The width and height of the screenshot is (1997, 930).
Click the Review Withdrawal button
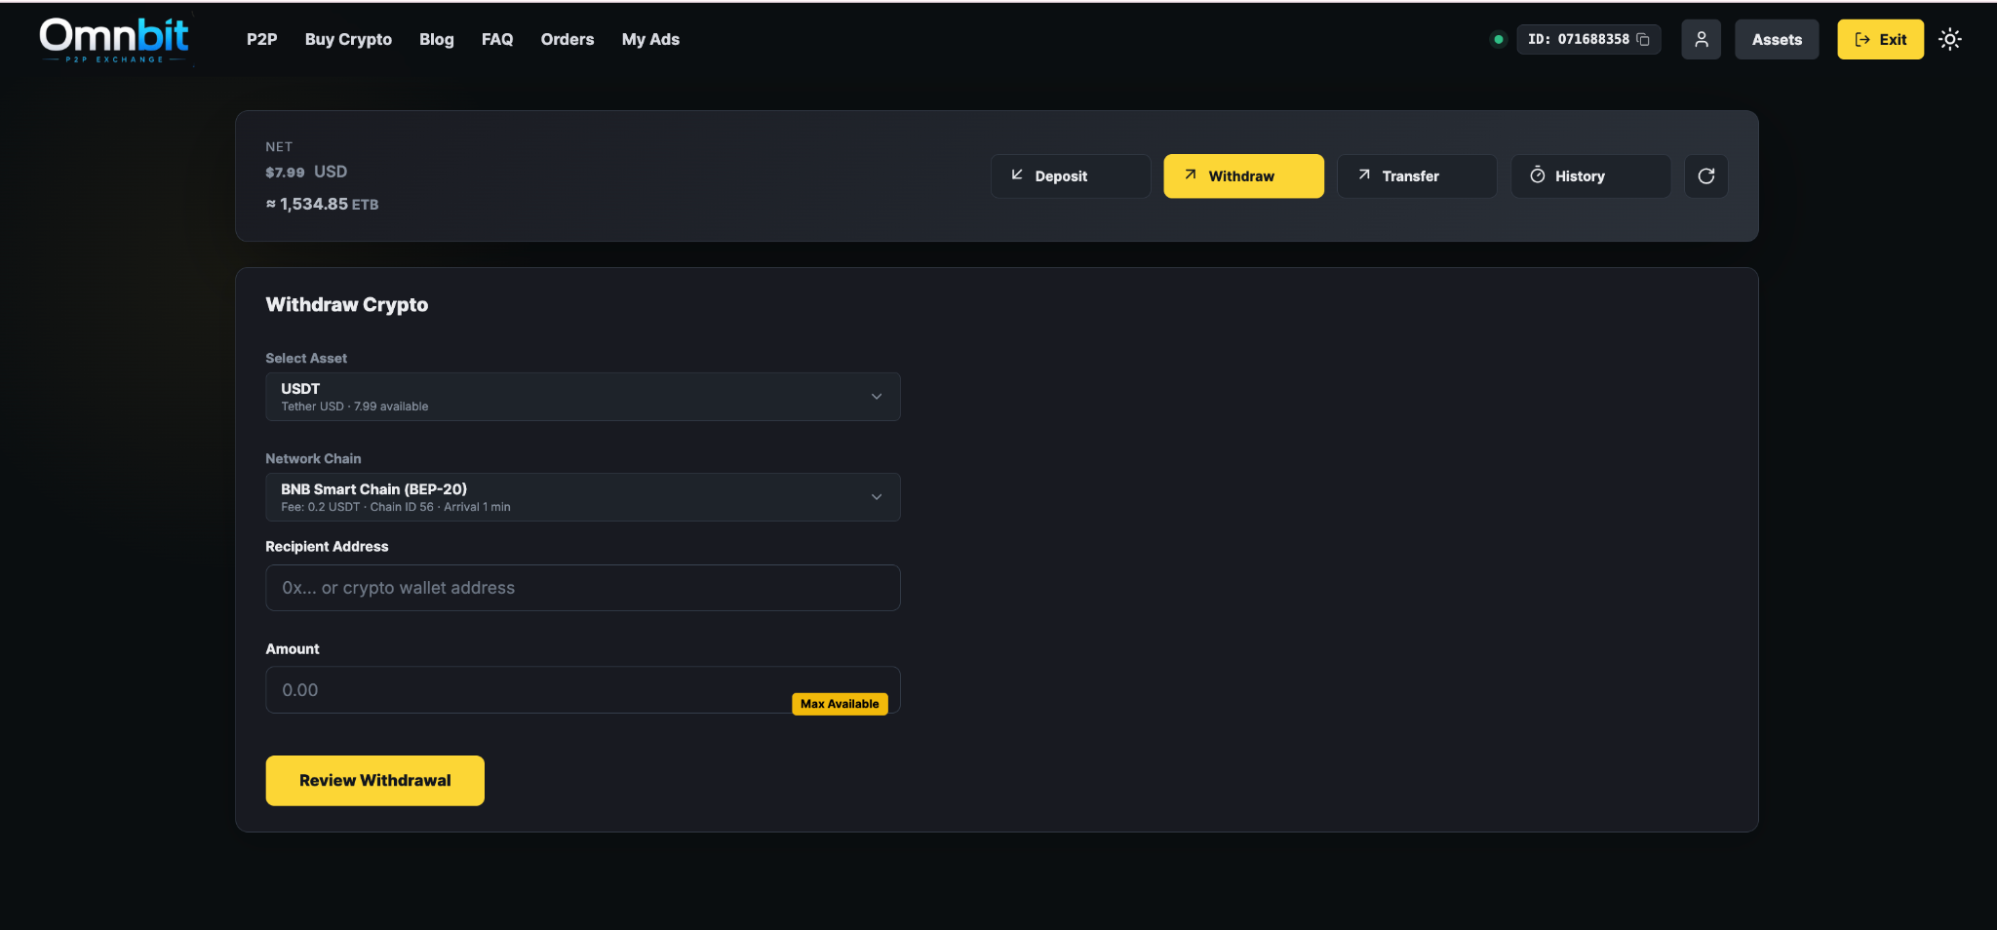(374, 781)
